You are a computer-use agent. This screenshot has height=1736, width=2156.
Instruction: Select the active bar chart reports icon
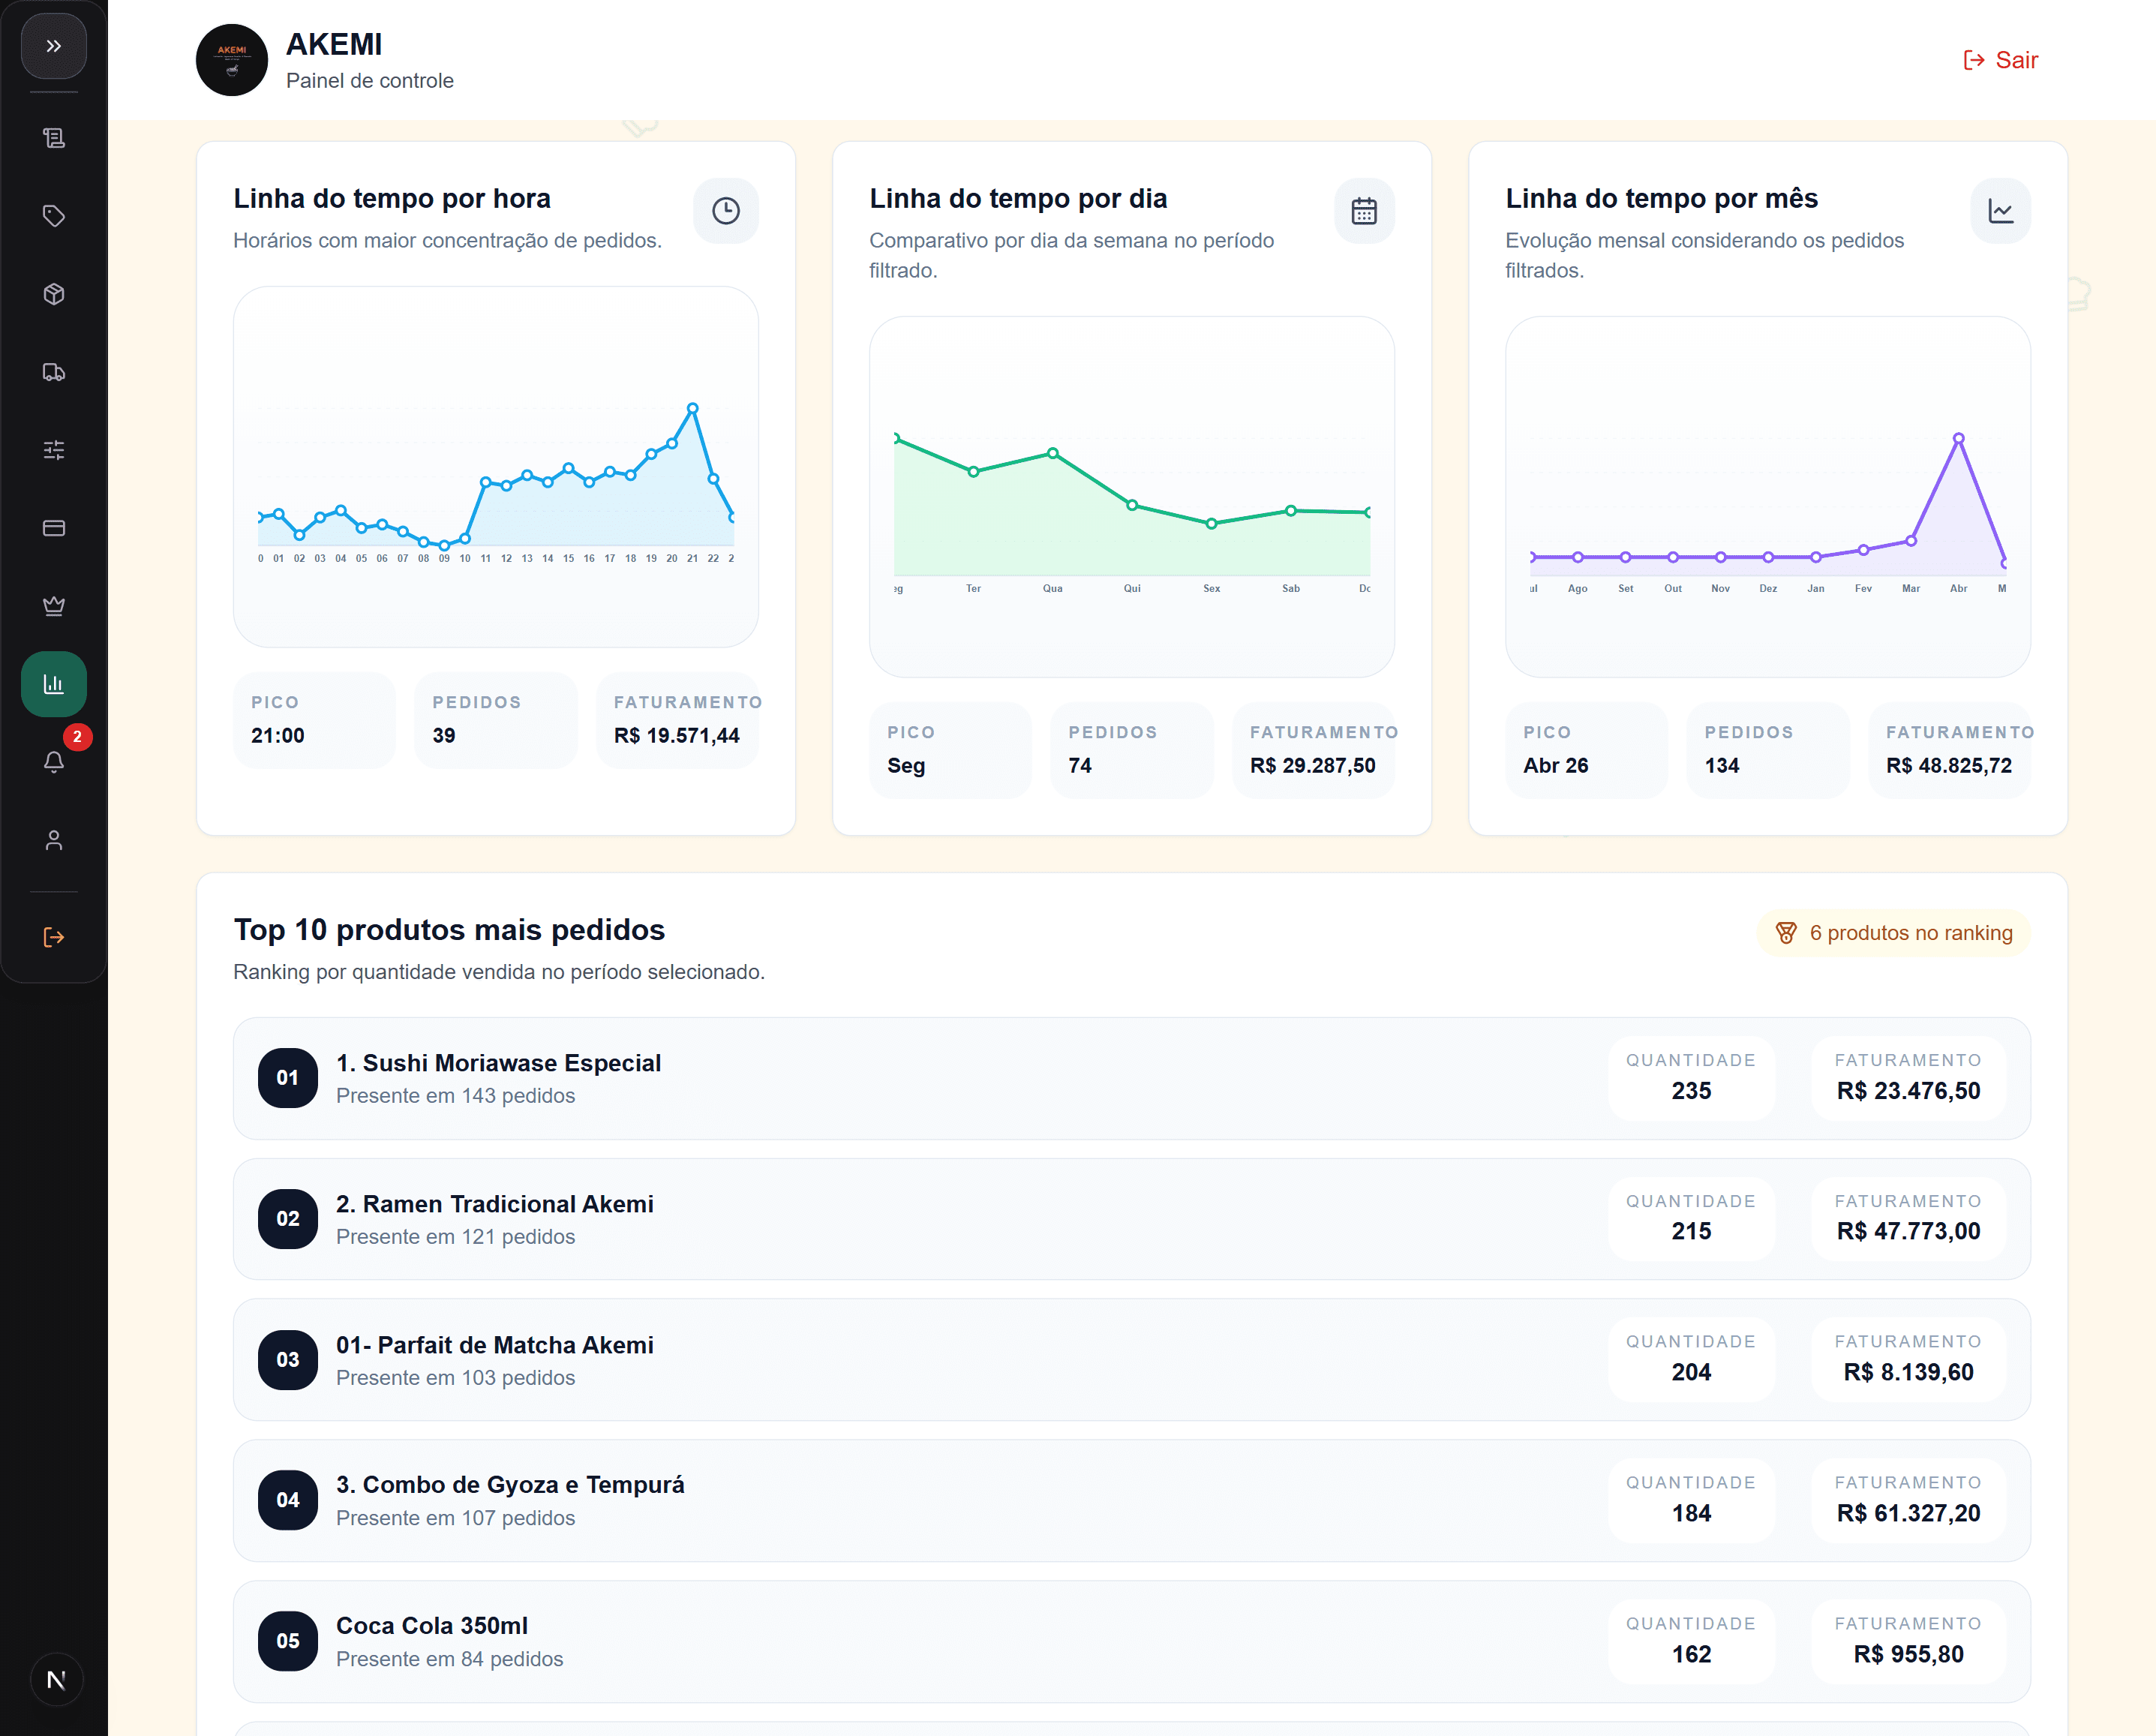[x=54, y=684]
